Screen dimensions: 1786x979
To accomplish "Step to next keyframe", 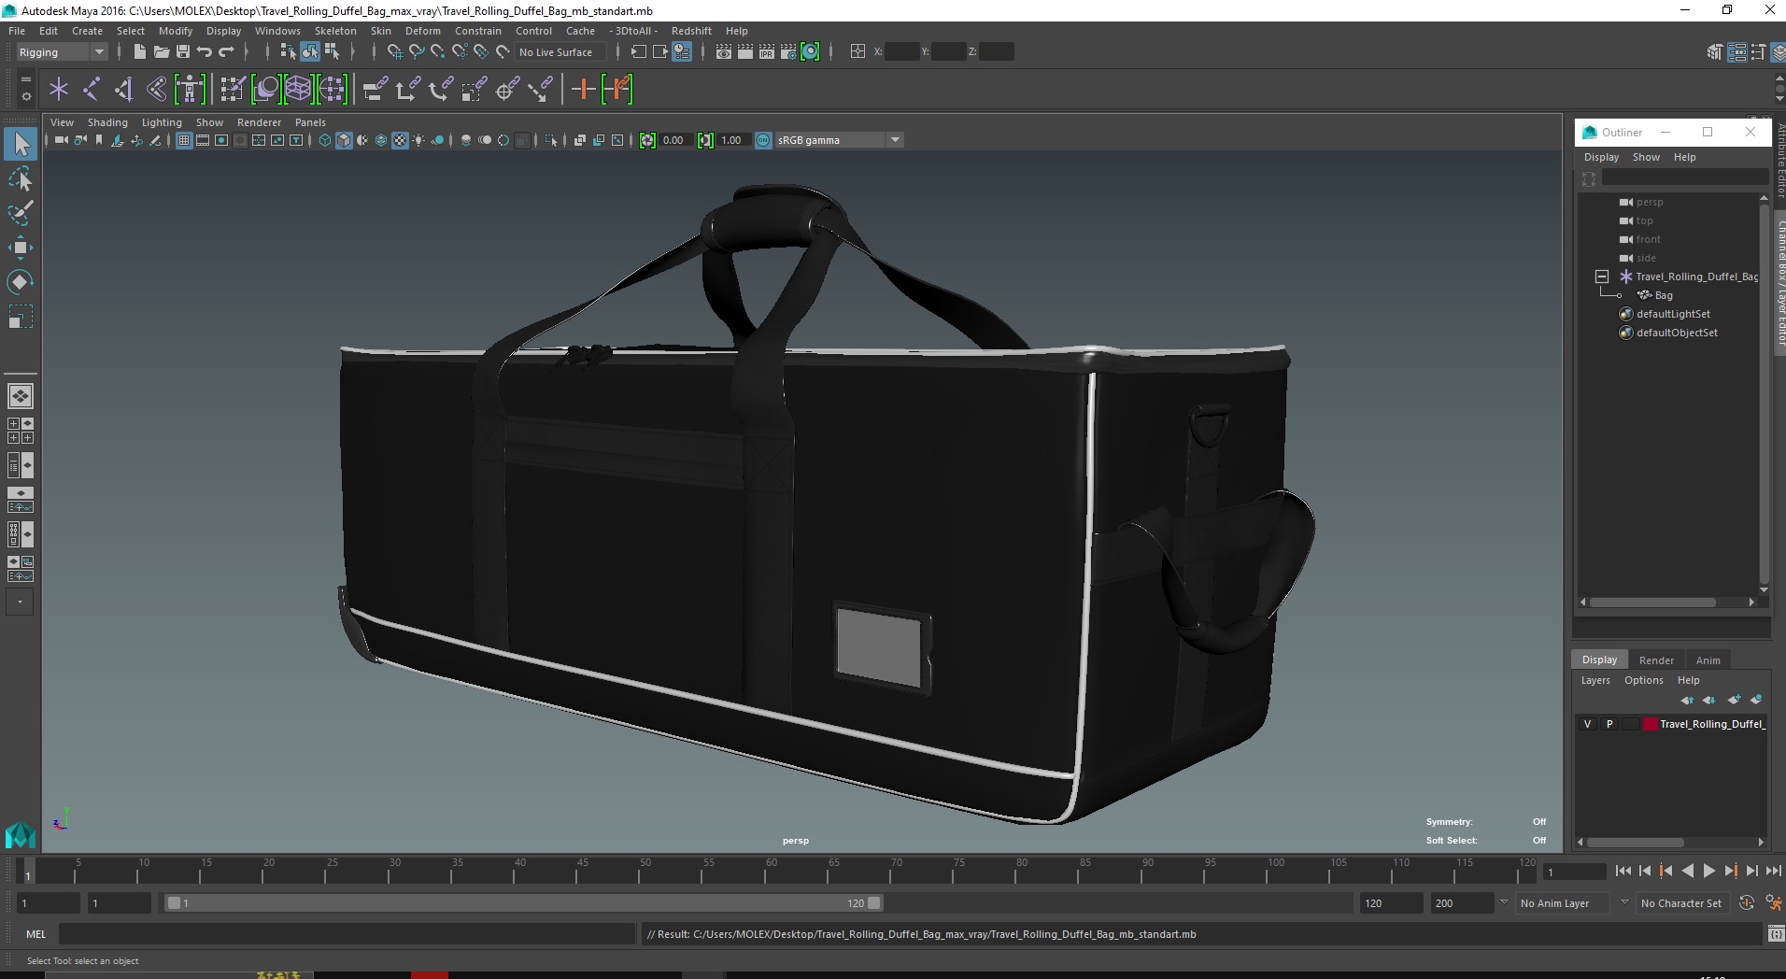I will pyautogui.click(x=1731, y=871).
